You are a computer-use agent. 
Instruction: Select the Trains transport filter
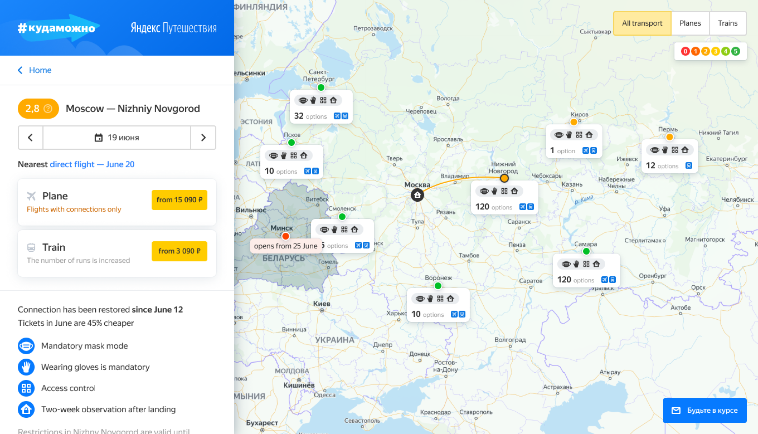pos(727,23)
